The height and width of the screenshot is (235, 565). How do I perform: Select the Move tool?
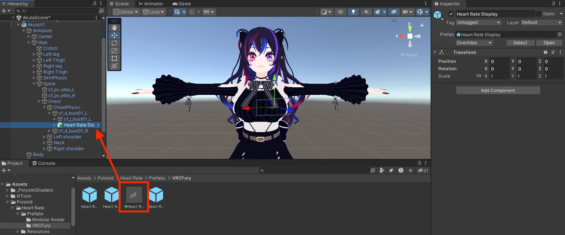[114, 35]
